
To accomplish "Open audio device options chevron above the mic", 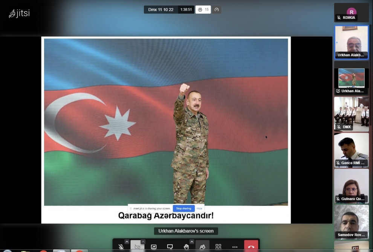I will click(127, 241).
